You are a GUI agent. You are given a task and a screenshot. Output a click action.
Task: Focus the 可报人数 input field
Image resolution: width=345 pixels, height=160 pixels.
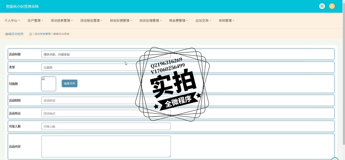106,126
